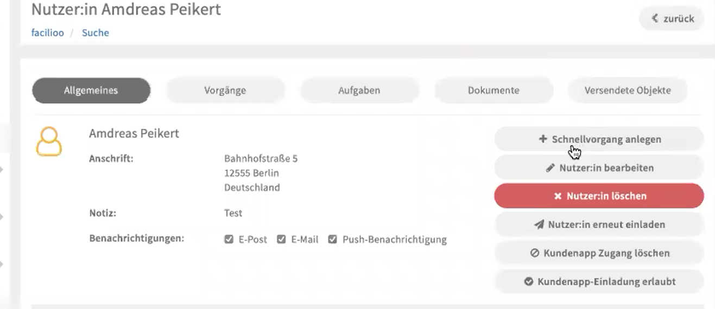This screenshot has width=715, height=309.
Task: Open the facilioo breadcrumb link
Action: point(47,33)
